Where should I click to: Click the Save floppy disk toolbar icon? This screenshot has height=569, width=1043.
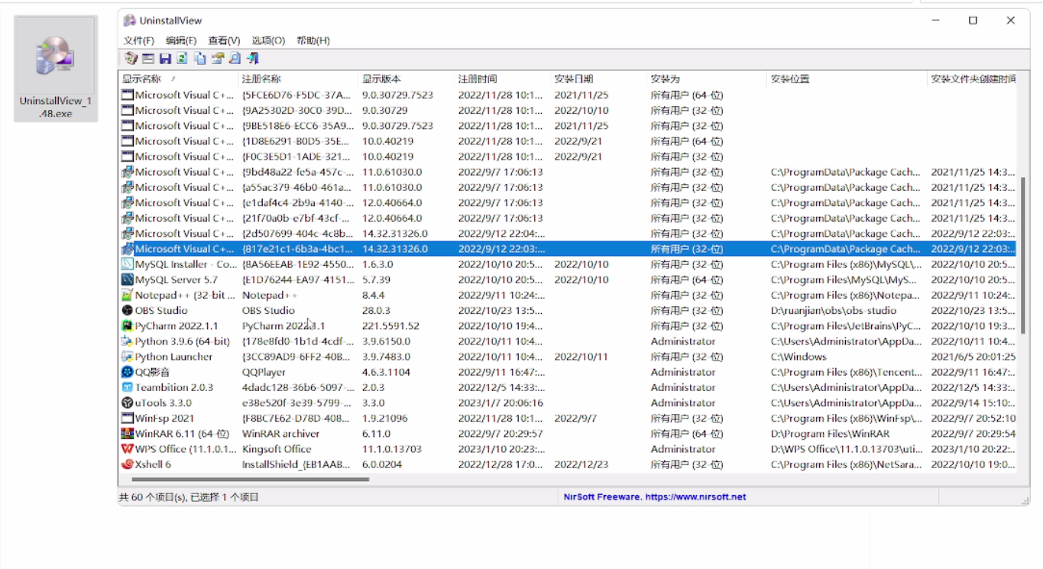165,59
